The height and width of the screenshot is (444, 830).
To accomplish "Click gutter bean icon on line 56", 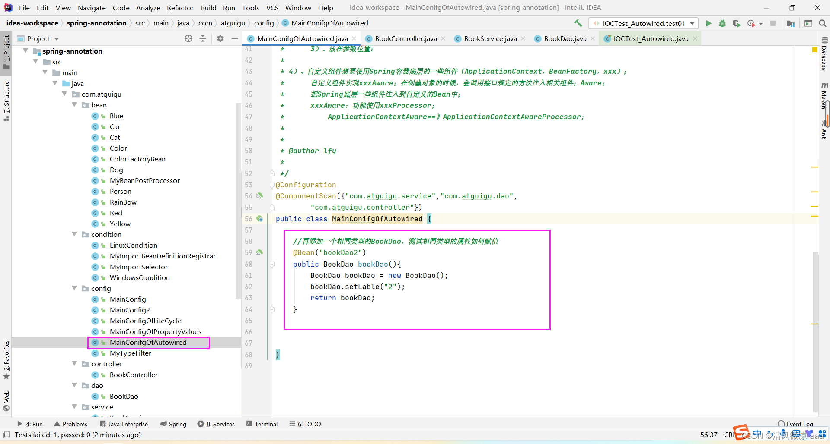I will point(259,219).
